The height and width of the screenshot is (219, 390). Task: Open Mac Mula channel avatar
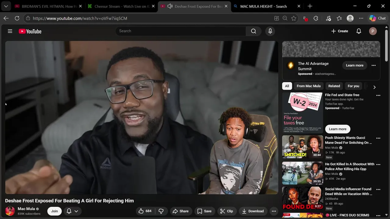pyautogui.click(x=10, y=211)
